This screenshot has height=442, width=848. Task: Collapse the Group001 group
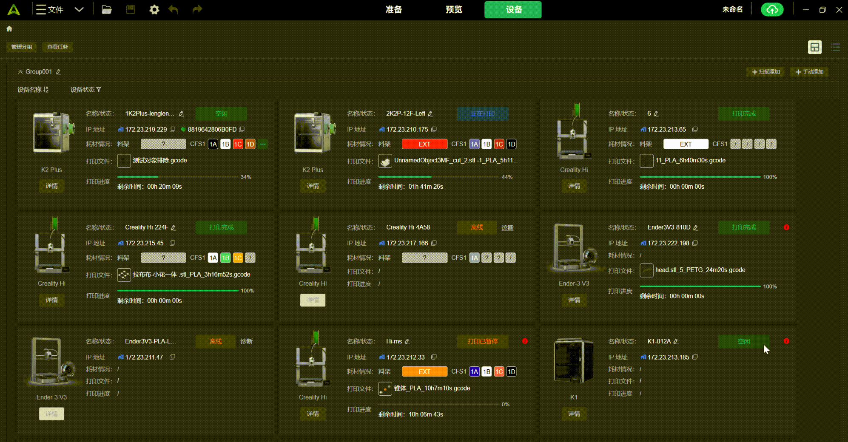[20, 72]
